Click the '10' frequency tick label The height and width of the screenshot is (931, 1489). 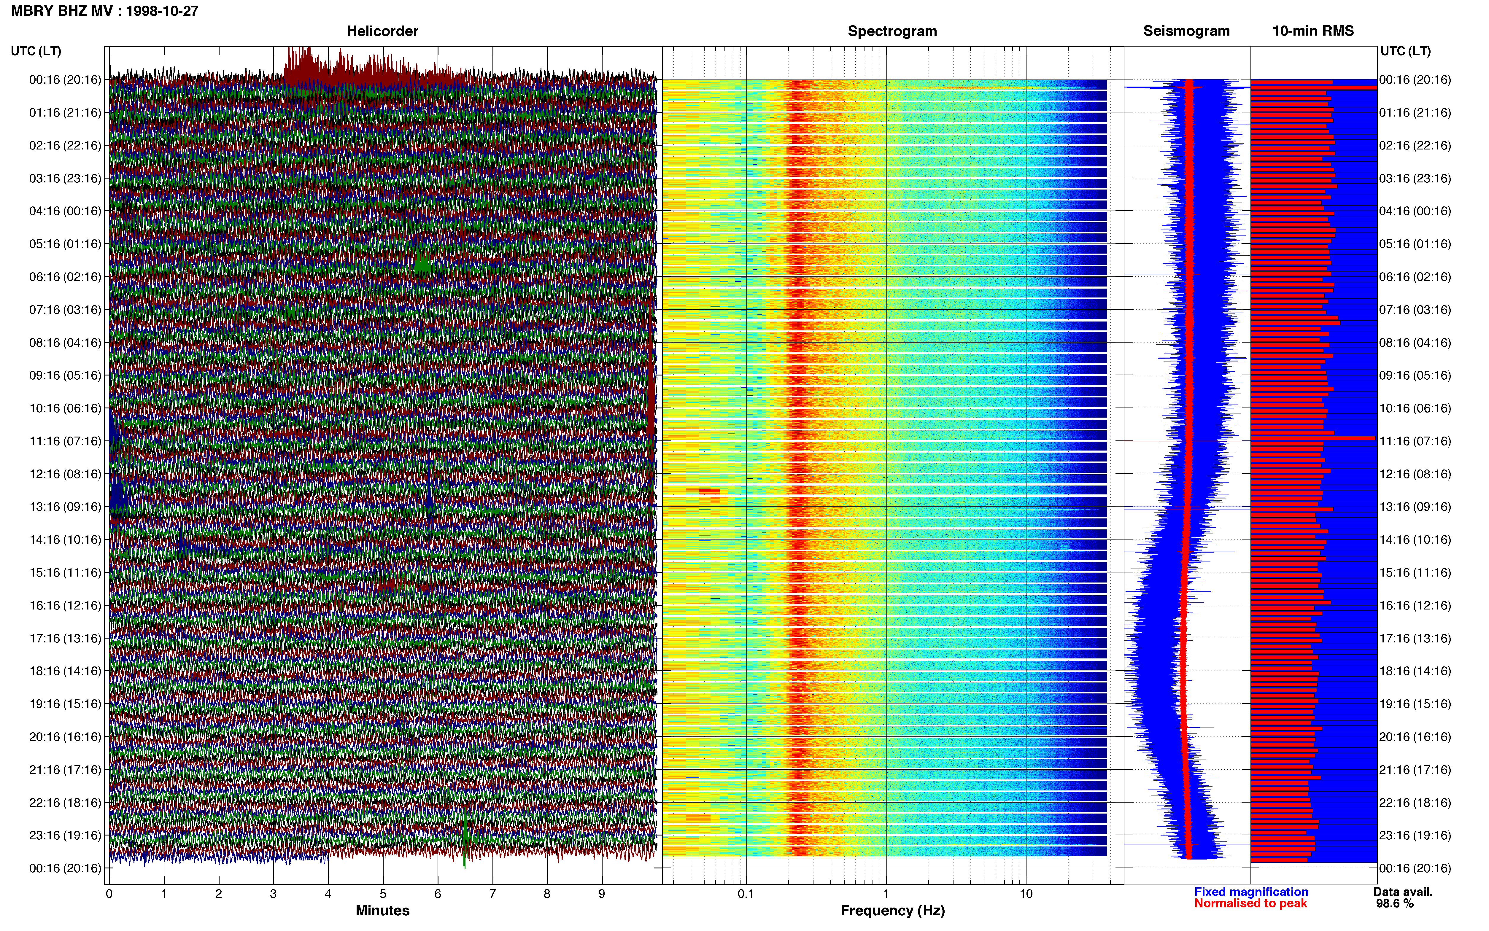click(1026, 893)
